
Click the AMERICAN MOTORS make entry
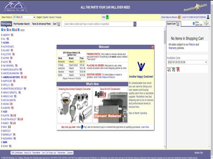[12, 77]
